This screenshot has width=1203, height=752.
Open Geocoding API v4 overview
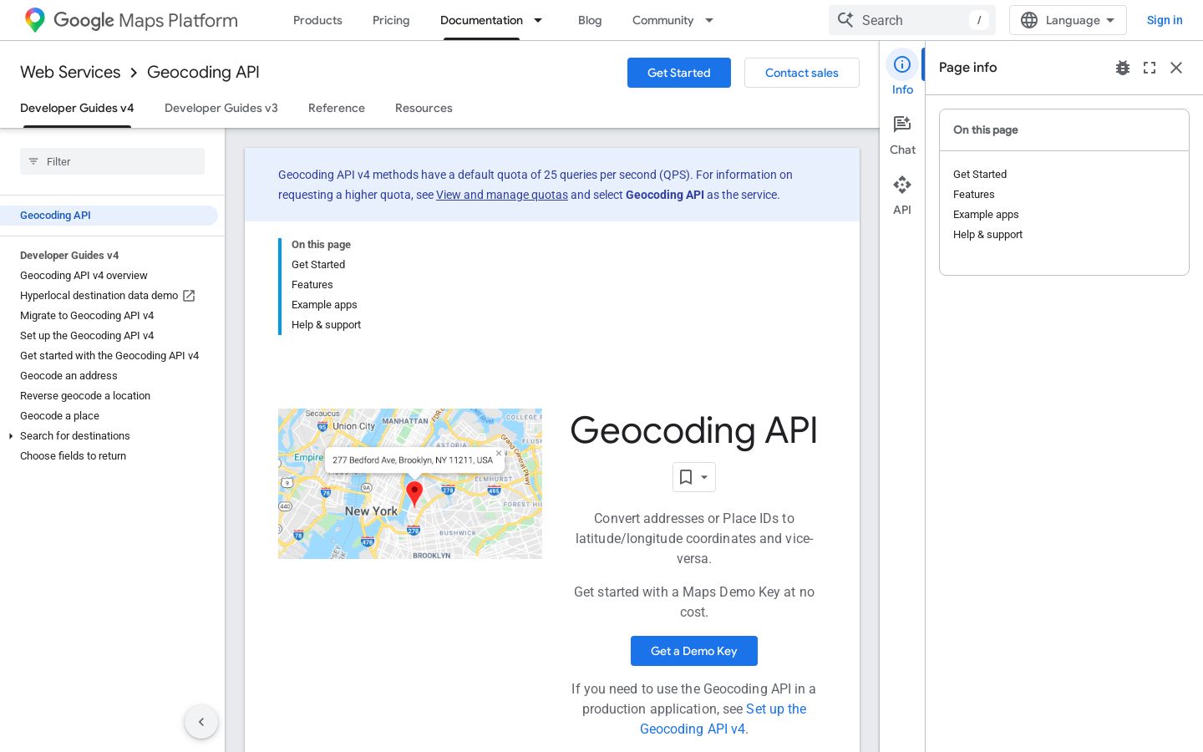[x=84, y=276]
